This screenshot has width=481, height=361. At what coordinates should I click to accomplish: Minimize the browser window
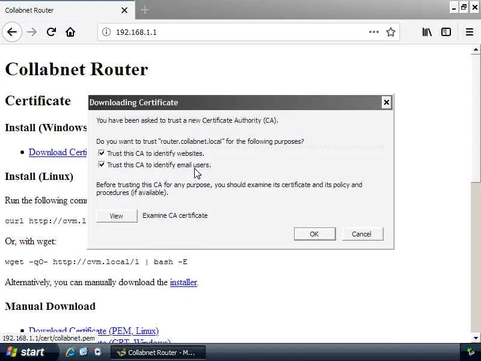click(x=454, y=7)
